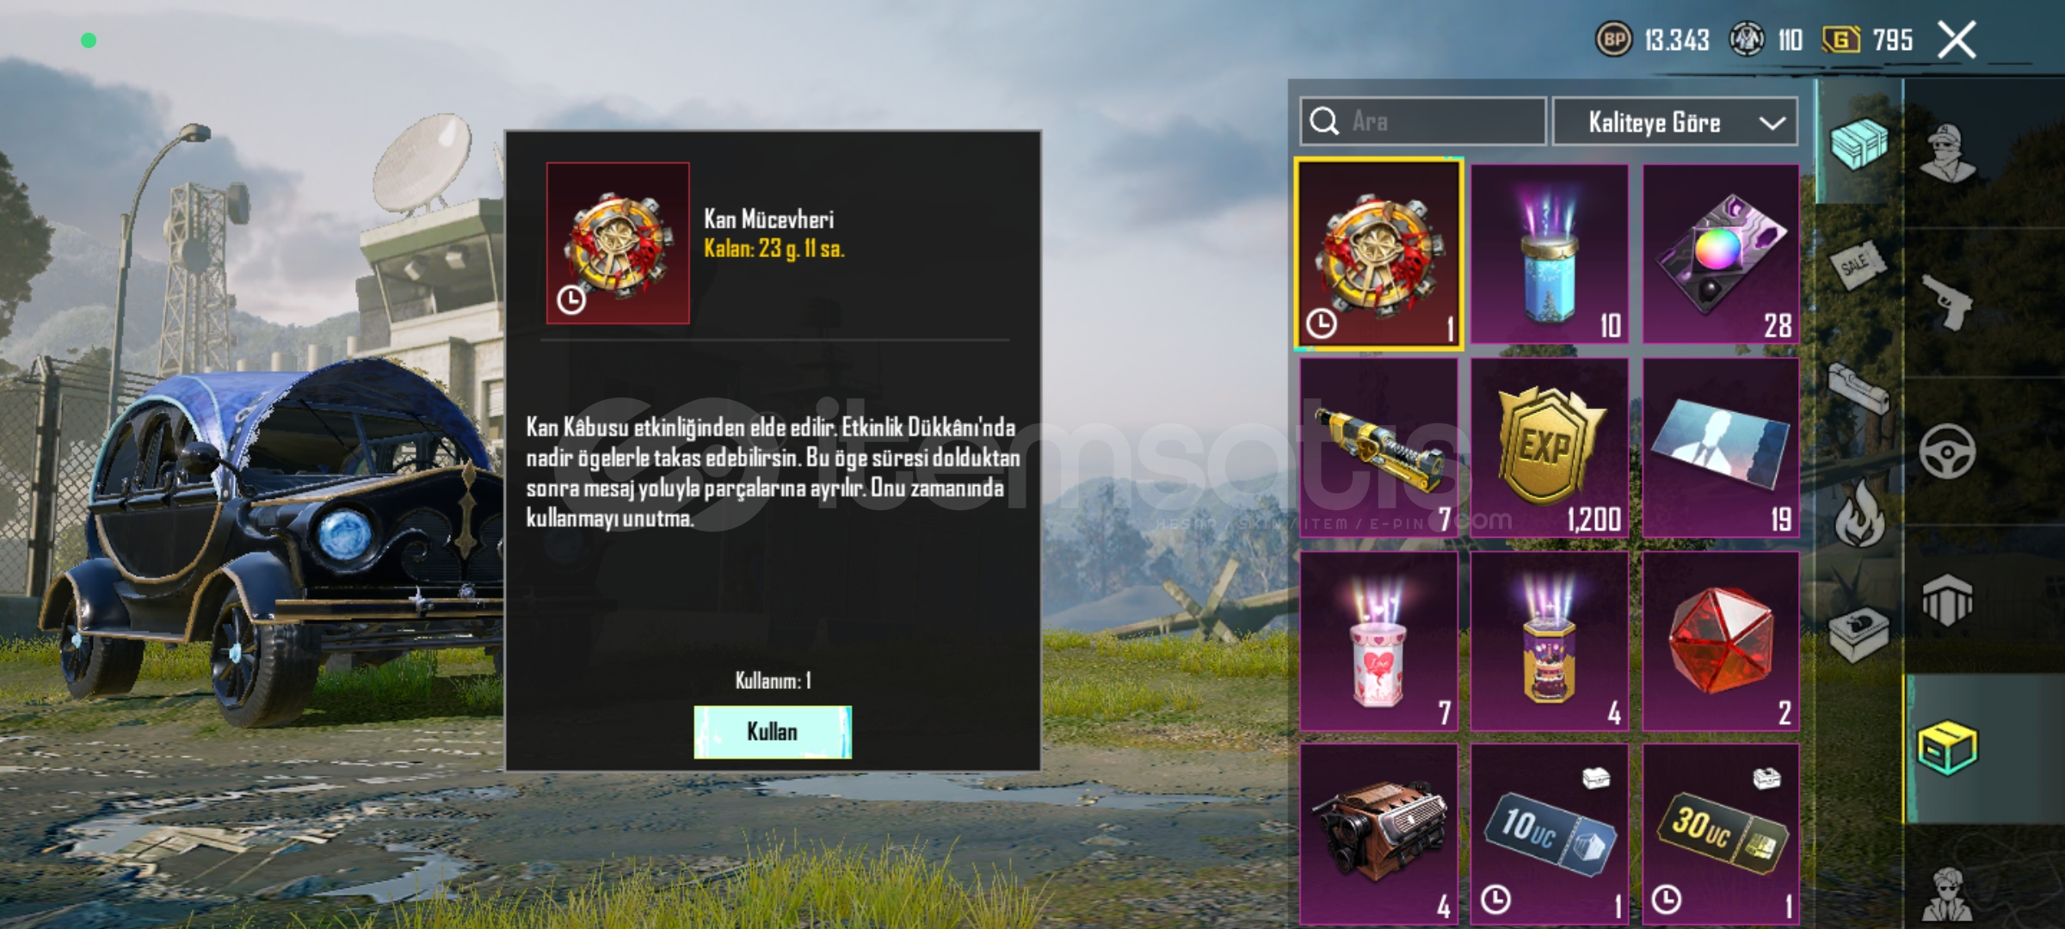
Task: Select the rainbow color palette item with count 28
Action: point(1721,254)
